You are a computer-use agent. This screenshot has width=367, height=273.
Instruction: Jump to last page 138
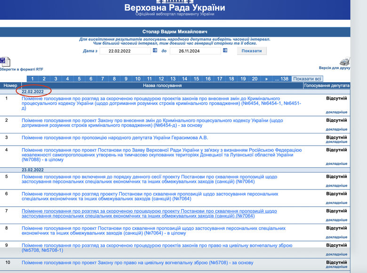284,79
